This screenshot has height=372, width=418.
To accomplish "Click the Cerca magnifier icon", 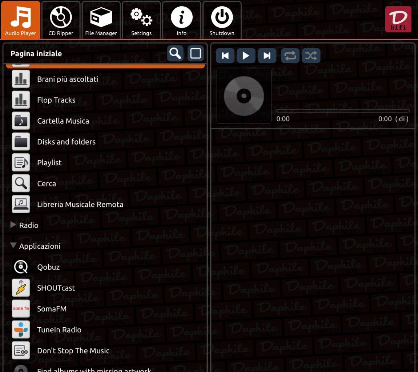I will point(21,183).
